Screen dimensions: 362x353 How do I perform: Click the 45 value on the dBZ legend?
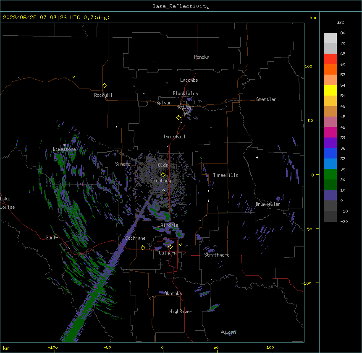tap(343, 117)
